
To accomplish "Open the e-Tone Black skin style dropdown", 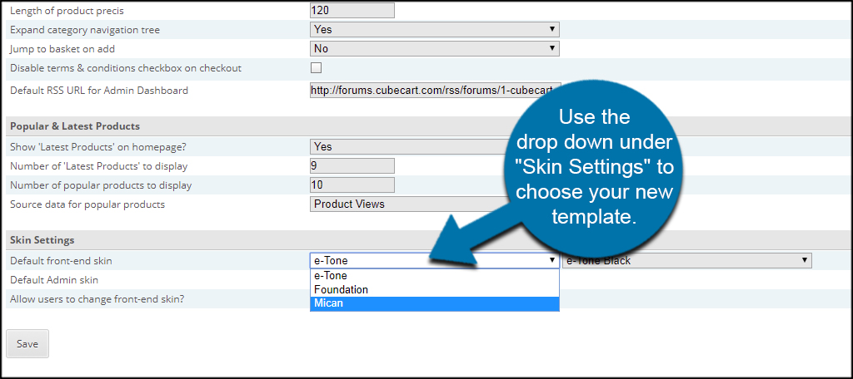I will (x=687, y=260).
